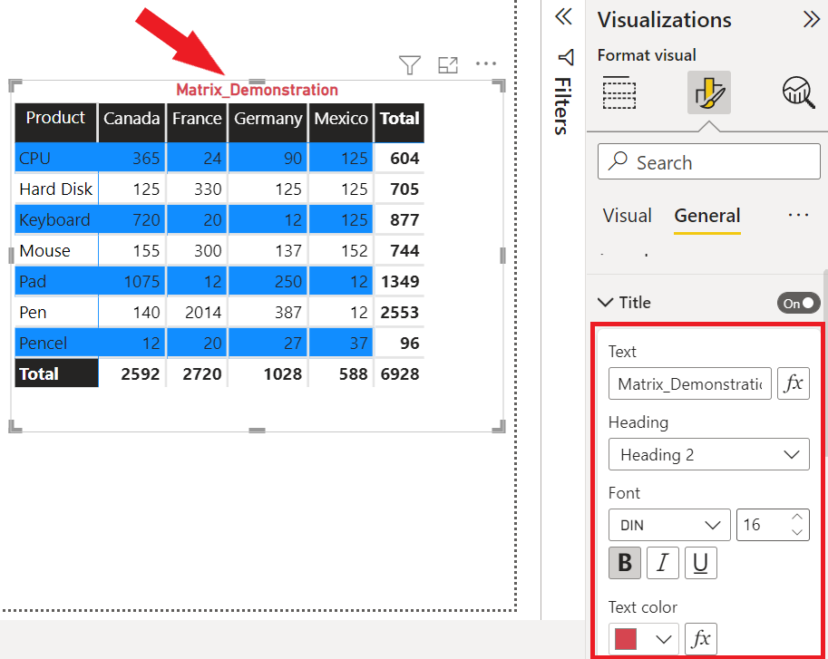Open the Heading 2 dropdown

(x=708, y=454)
